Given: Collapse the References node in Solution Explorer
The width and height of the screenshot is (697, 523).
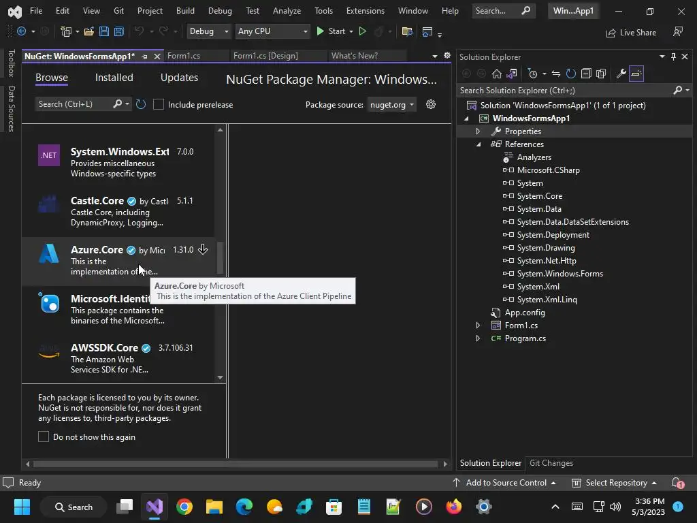Looking at the screenshot, I should (x=479, y=144).
